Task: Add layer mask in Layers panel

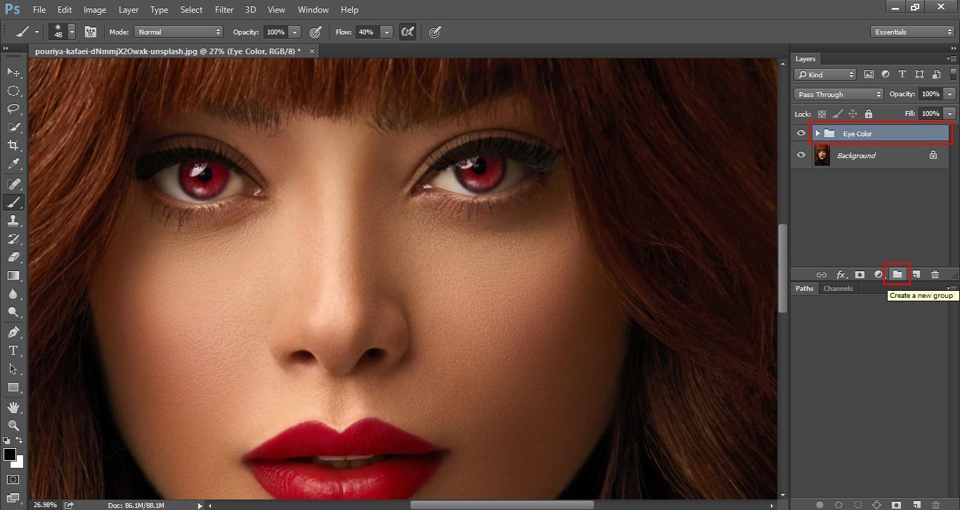Action: coord(860,275)
